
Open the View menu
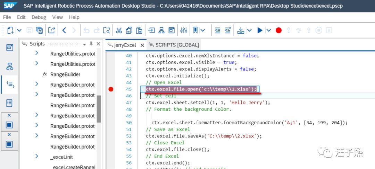[x=57, y=17]
